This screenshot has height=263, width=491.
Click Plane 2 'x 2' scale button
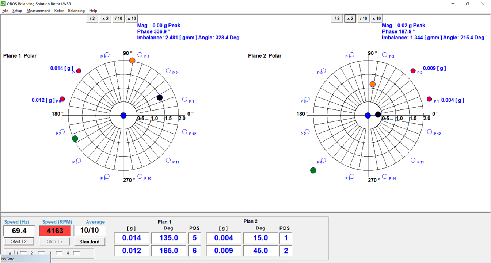point(350,18)
